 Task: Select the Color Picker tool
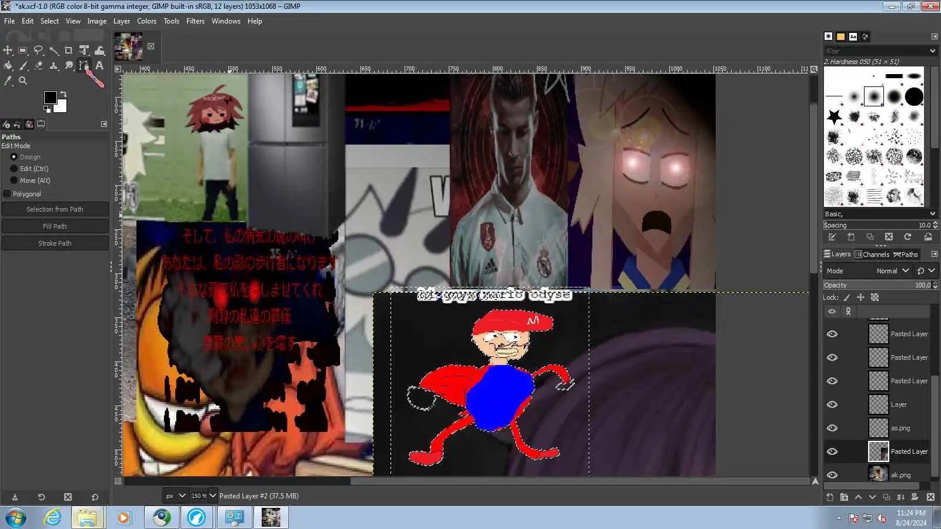click(8, 81)
